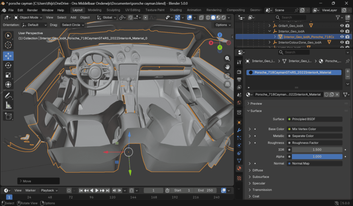Activate the Annotate pencil tool
Viewport: 353px width, 206px height.
[8, 96]
